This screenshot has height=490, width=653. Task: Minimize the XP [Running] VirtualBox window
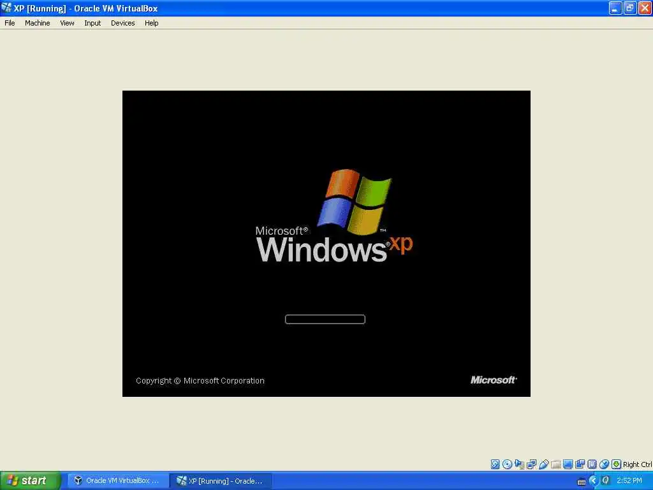[x=615, y=8]
